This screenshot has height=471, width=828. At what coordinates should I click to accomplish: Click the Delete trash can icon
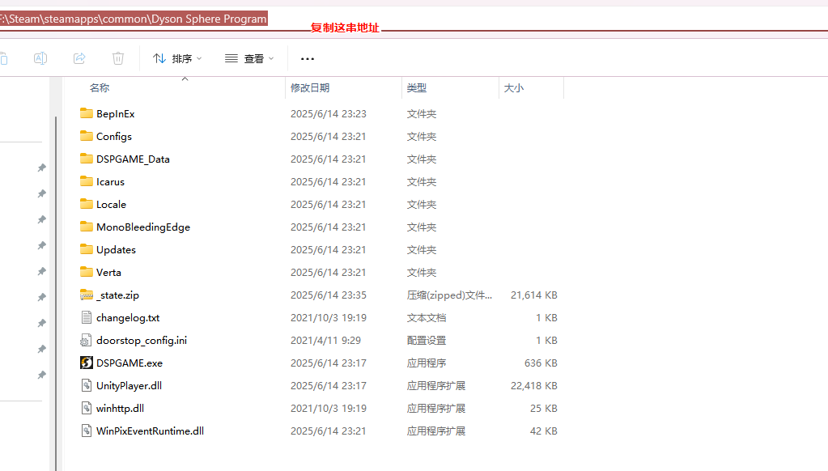click(x=118, y=58)
